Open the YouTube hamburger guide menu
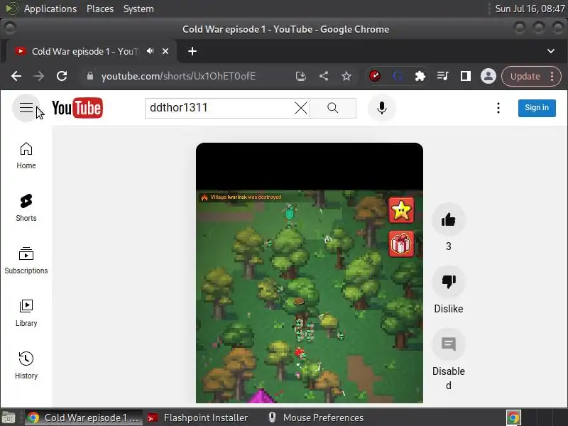This screenshot has width=568, height=426. [x=26, y=108]
